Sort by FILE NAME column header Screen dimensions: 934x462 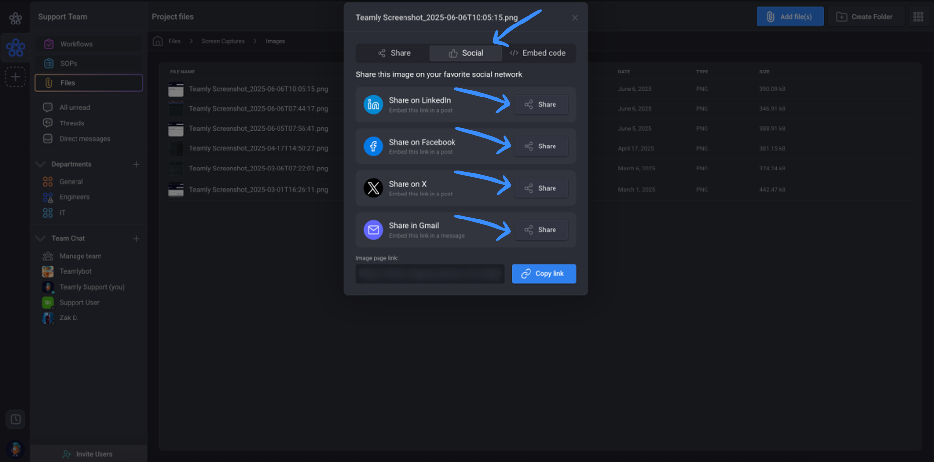[x=182, y=72]
